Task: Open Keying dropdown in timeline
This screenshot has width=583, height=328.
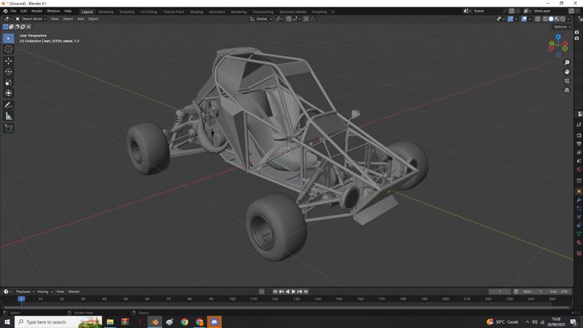Action: (x=44, y=292)
